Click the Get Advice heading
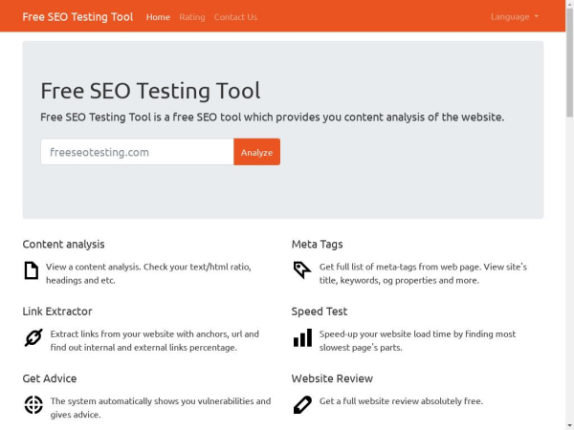 (50, 378)
